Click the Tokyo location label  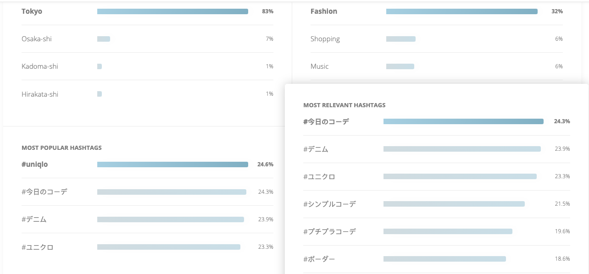[x=32, y=11]
